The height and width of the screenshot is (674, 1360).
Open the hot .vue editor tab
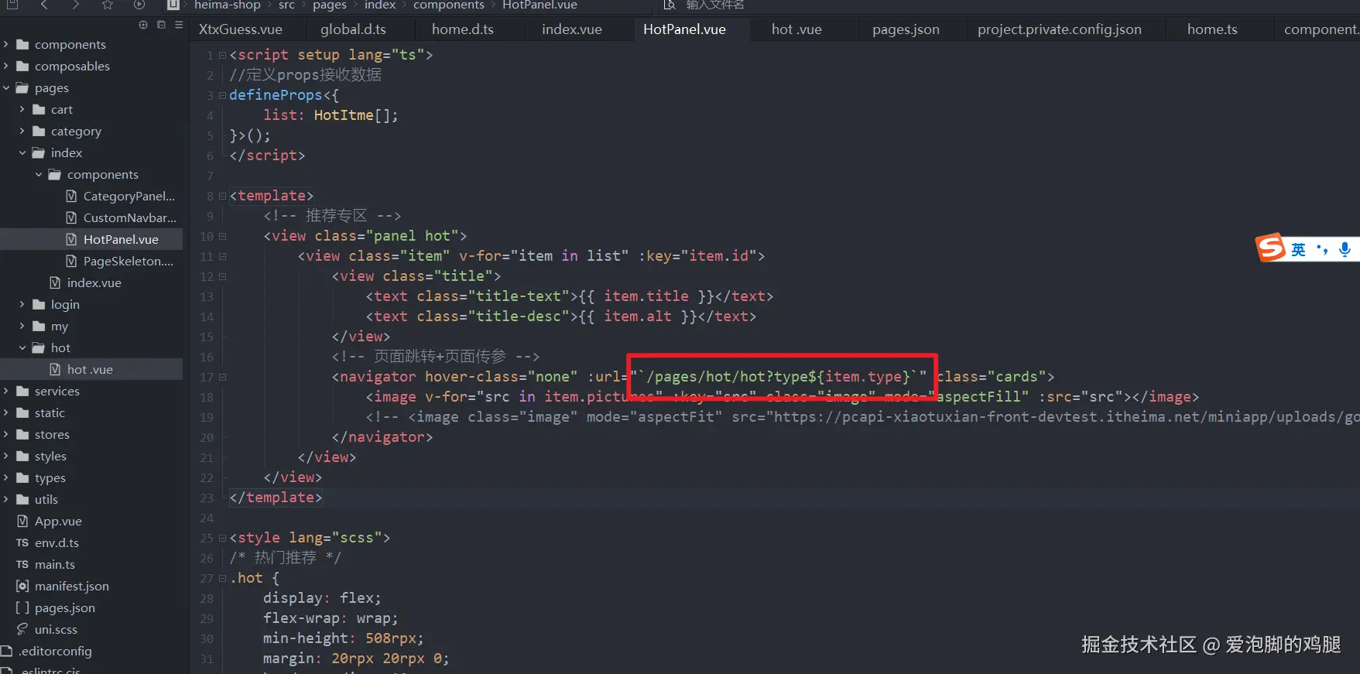pyautogui.click(x=796, y=29)
